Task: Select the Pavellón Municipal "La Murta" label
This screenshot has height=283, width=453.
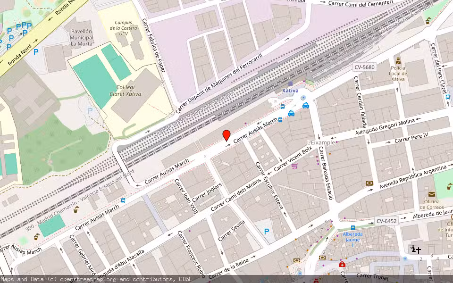Action: [x=82, y=38]
